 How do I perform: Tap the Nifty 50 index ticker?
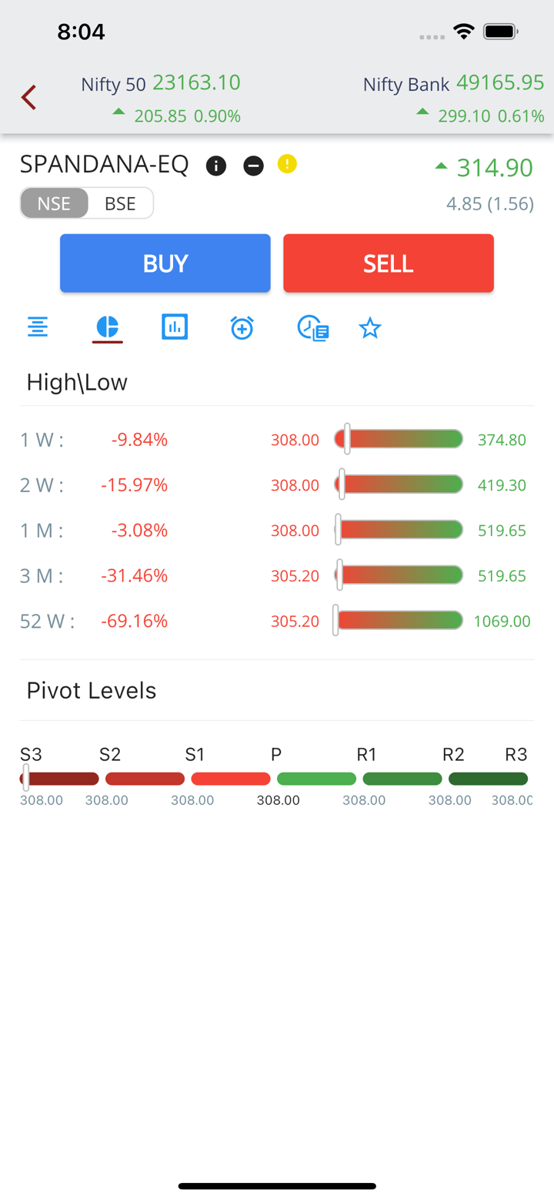pos(161,99)
